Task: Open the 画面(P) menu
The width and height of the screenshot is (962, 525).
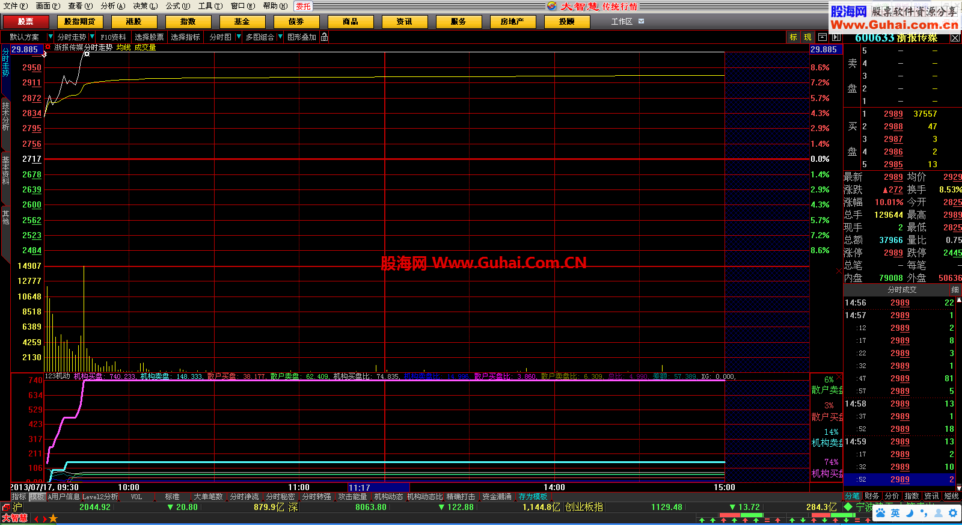Action: pyautogui.click(x=48, y=6)
